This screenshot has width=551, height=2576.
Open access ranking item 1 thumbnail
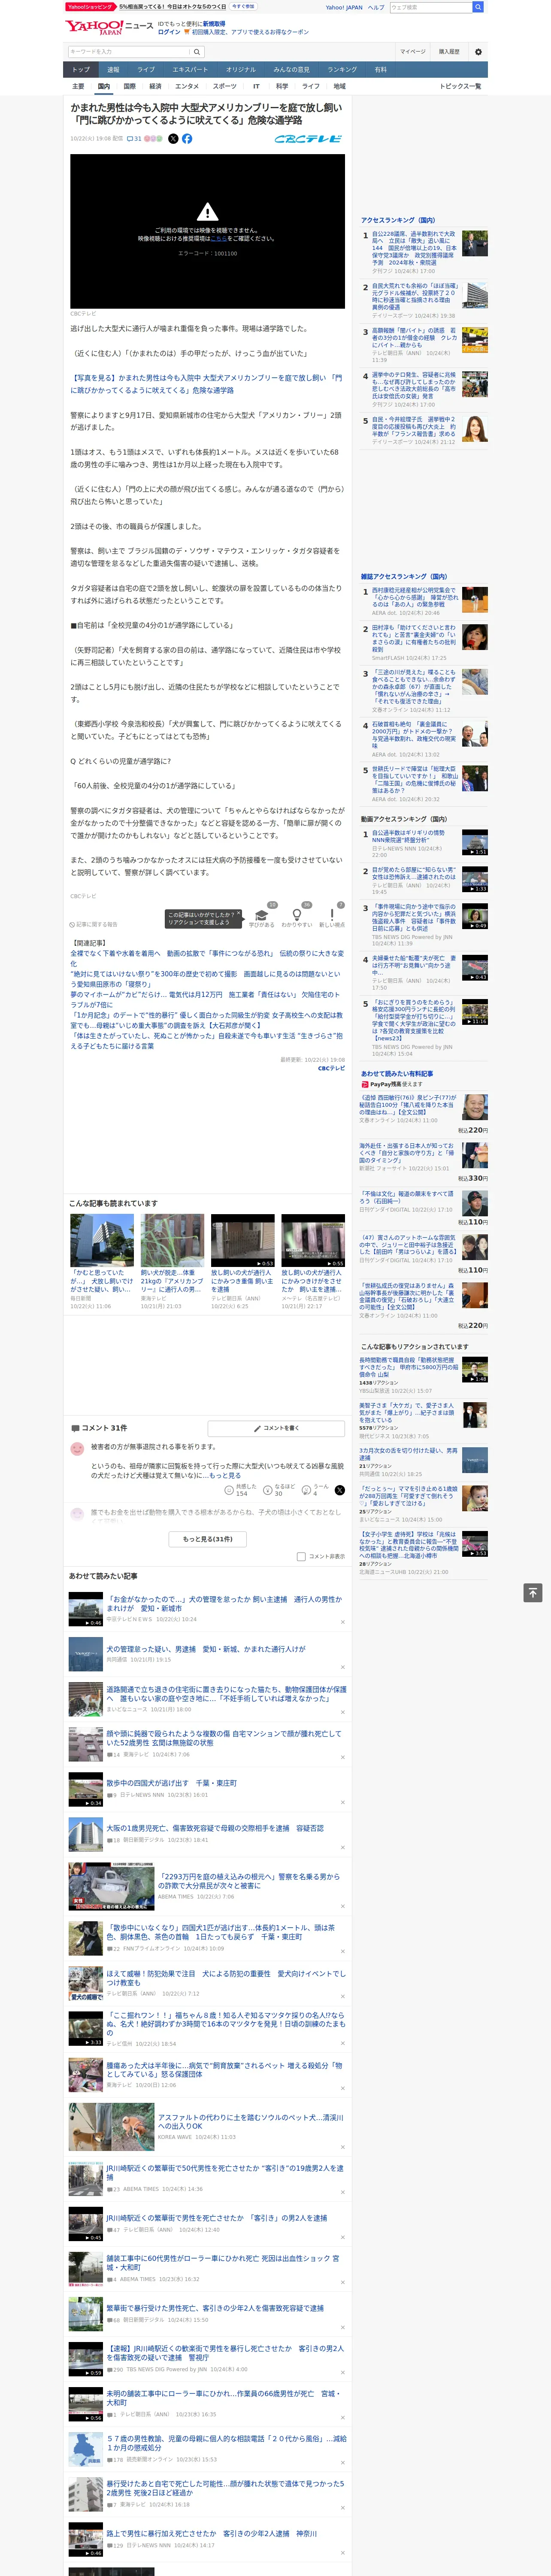click(475, 243)
